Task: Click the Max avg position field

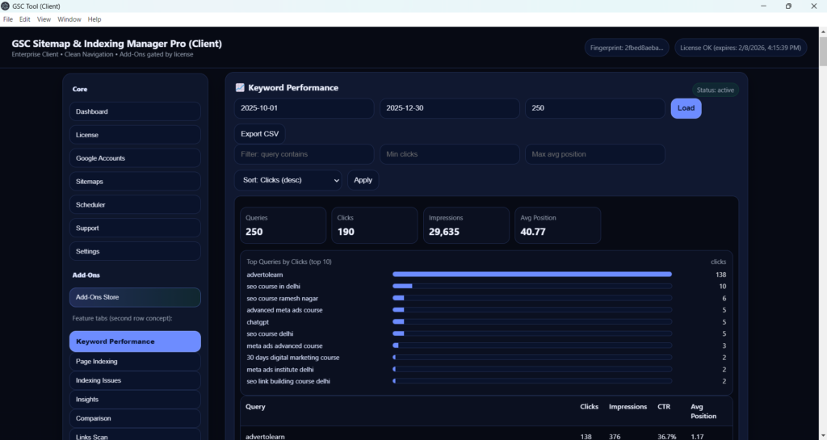Action: coord(594,154)
